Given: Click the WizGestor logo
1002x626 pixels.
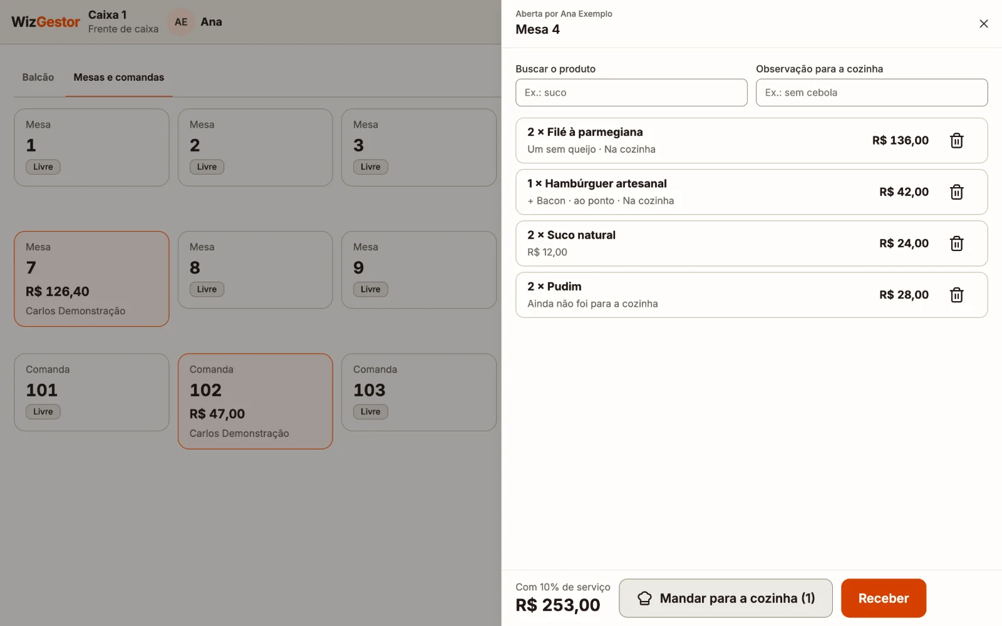Looking at the screenshot, I should [46, 22].
